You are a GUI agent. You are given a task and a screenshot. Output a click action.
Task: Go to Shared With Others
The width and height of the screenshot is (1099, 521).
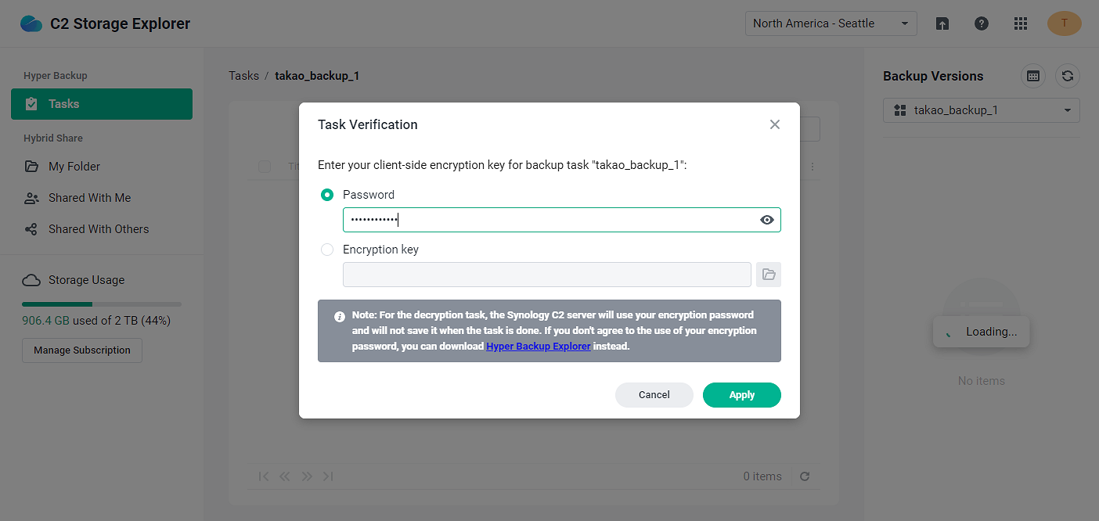[x=98, y=229]
